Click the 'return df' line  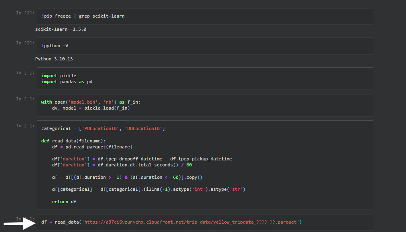coord(64,202)
